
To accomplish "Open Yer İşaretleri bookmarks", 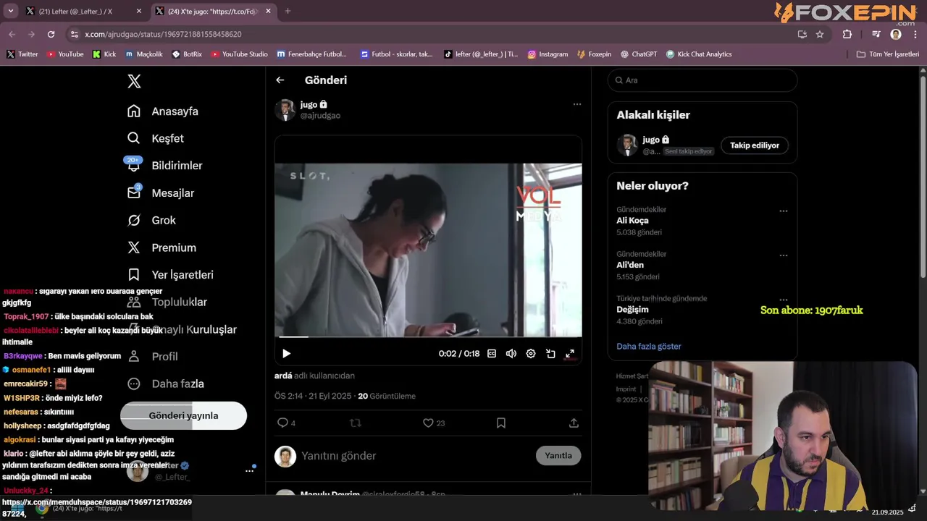I will (171, 275).
